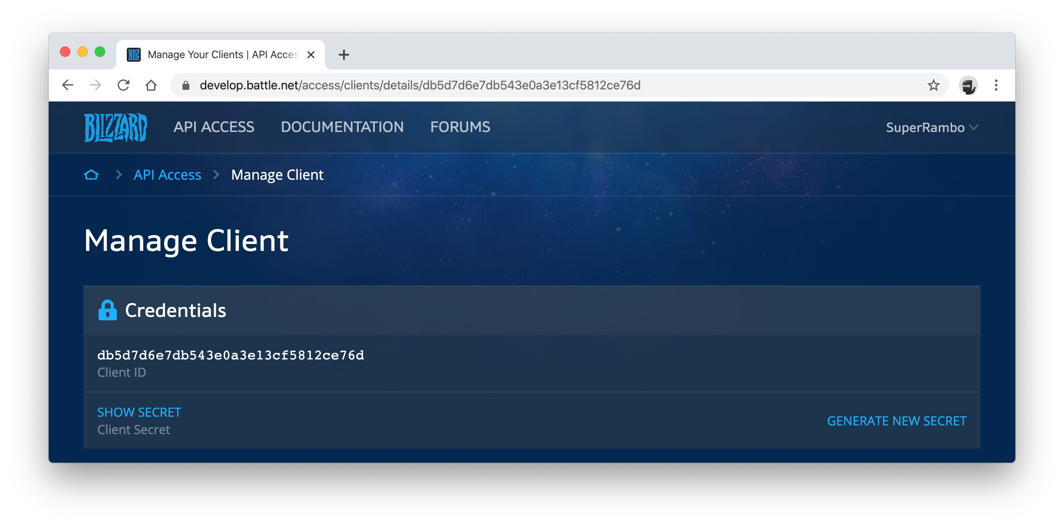The width and height of the screenshot is (1064, 527).
Task: Bookmark page with the star icon
Action: pos(933,85)
